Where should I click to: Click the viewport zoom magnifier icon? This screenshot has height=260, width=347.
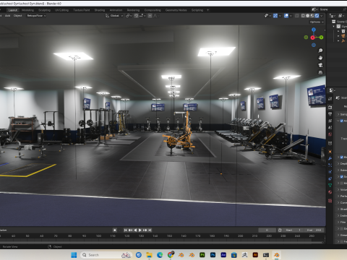pos(320,51)
